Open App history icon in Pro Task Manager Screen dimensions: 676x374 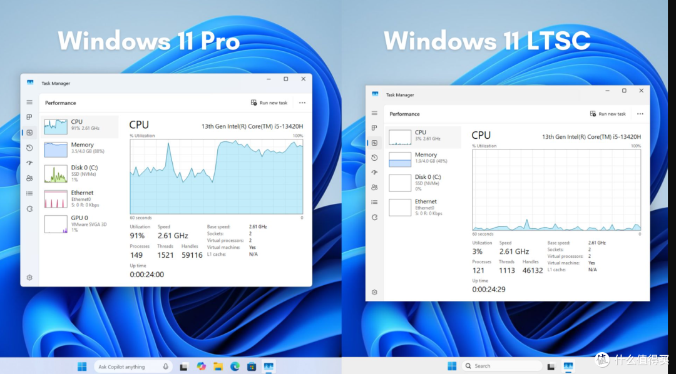(29, 148)
